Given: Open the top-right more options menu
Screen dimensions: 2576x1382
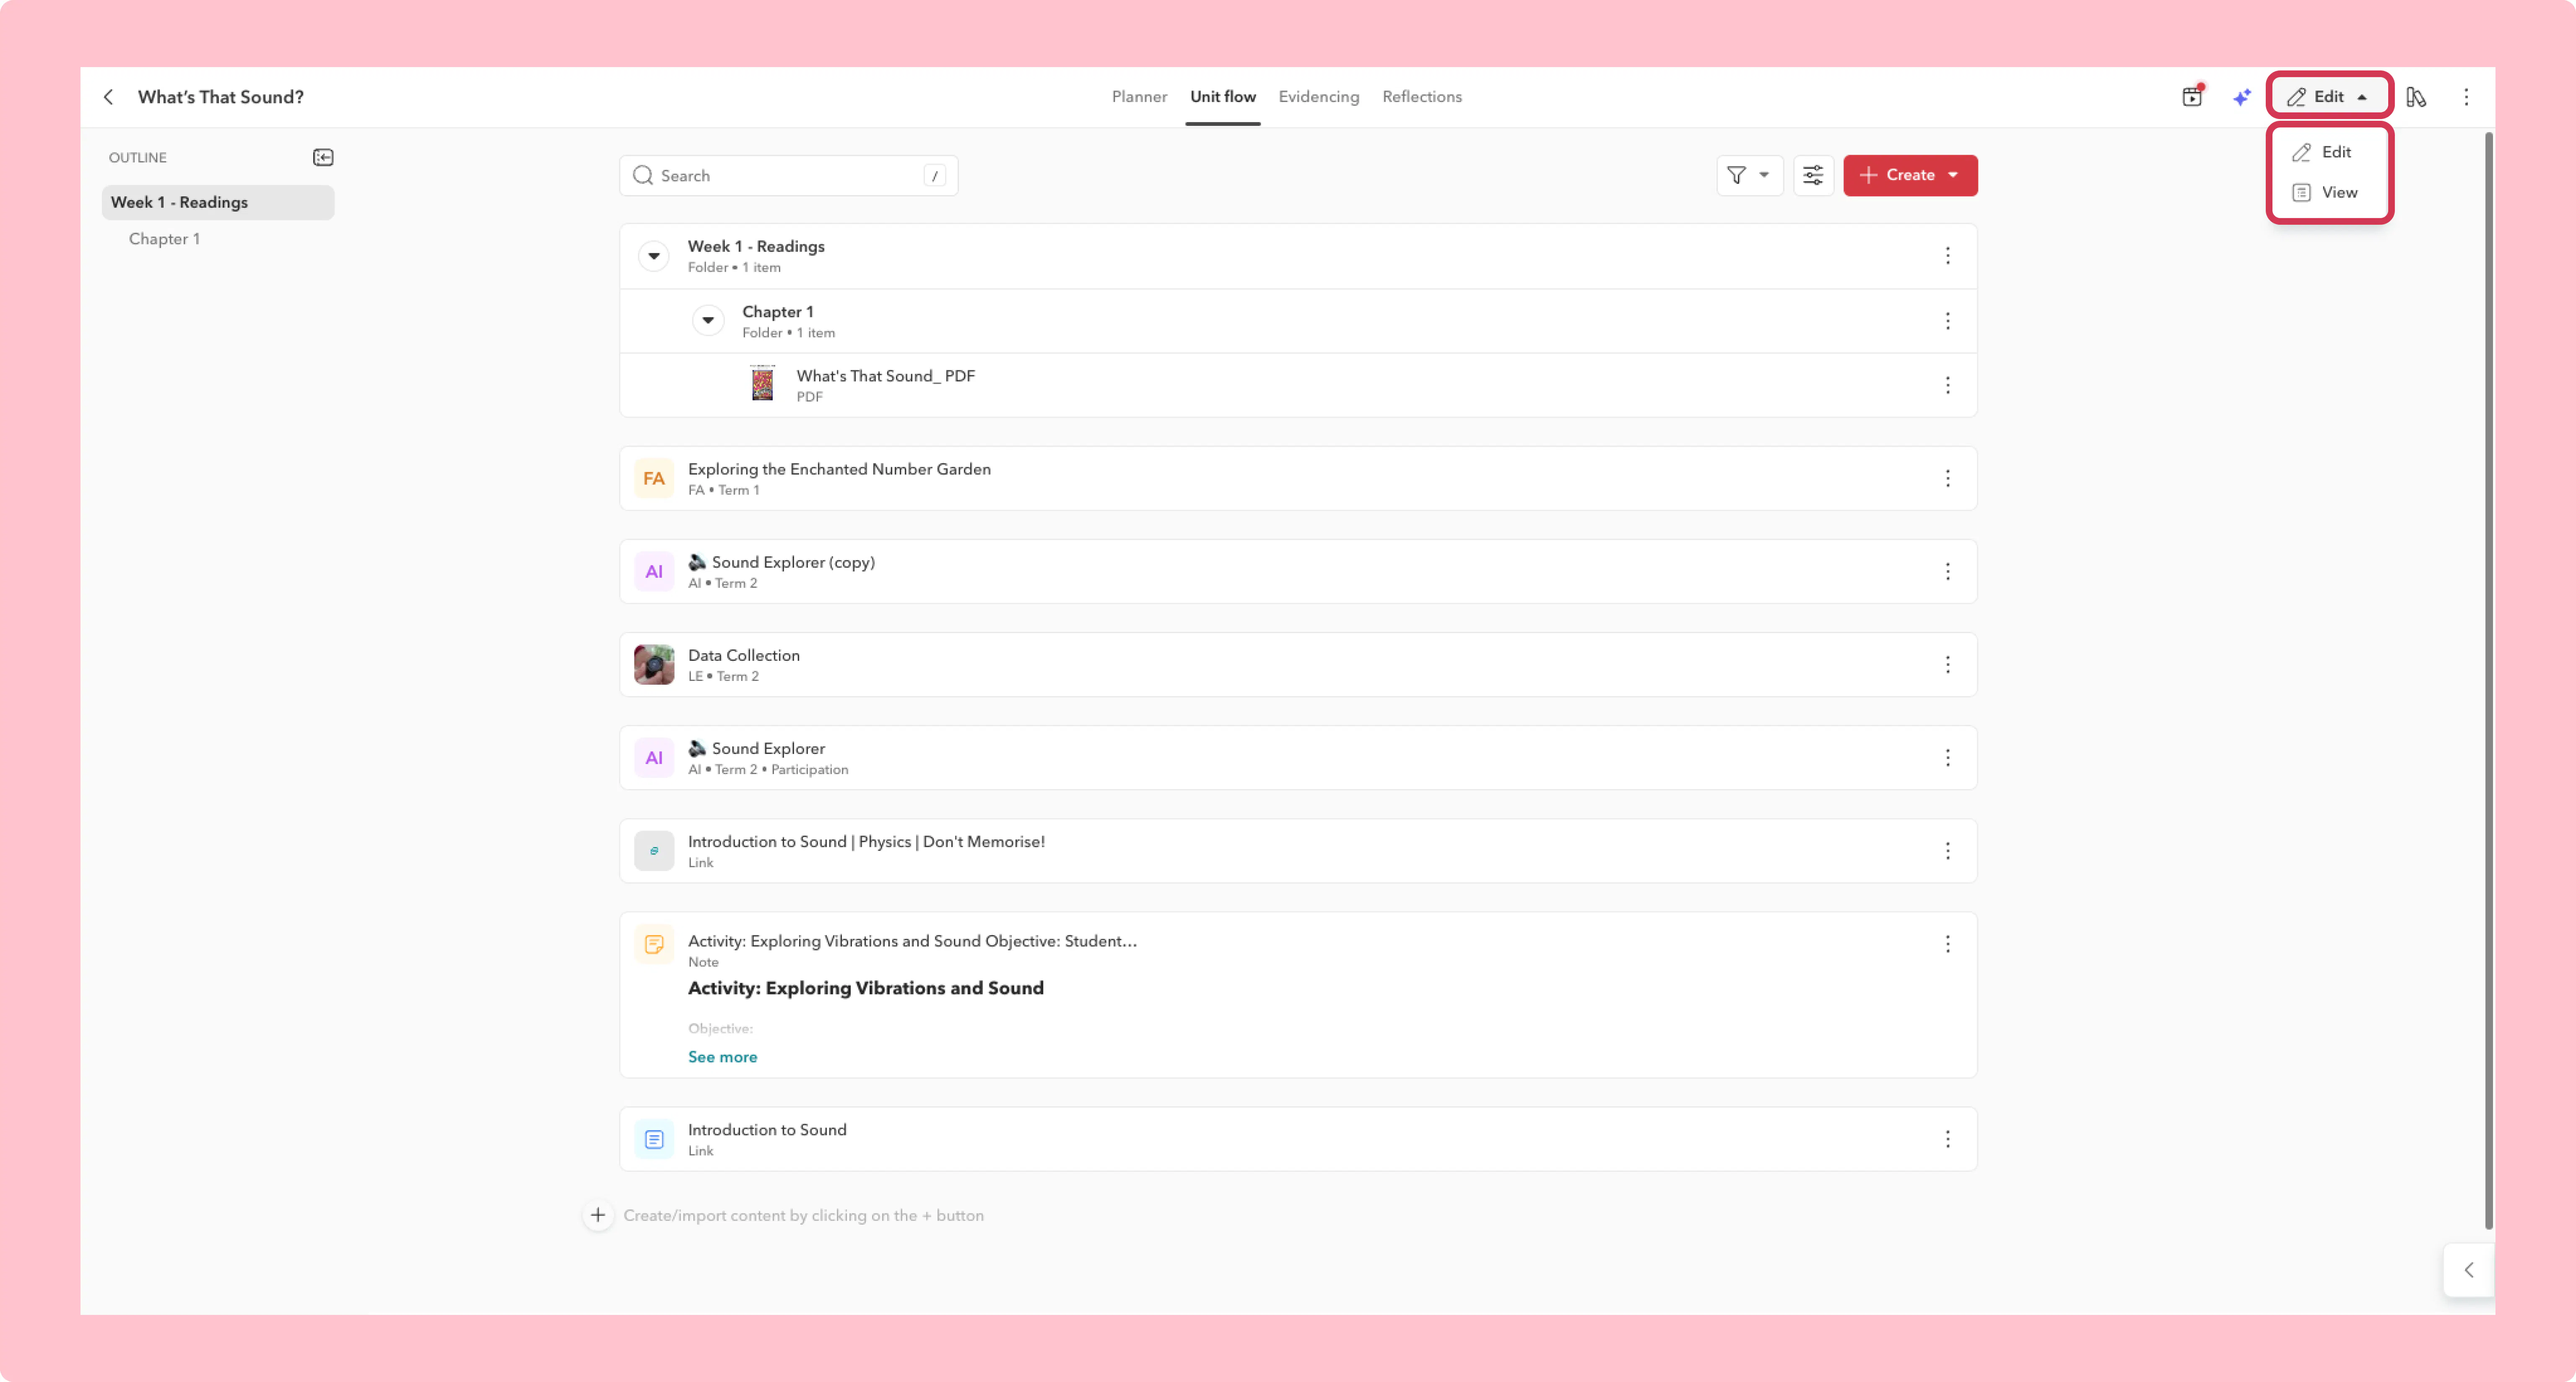Looking at the screenshot, I should pos(2466,97).
